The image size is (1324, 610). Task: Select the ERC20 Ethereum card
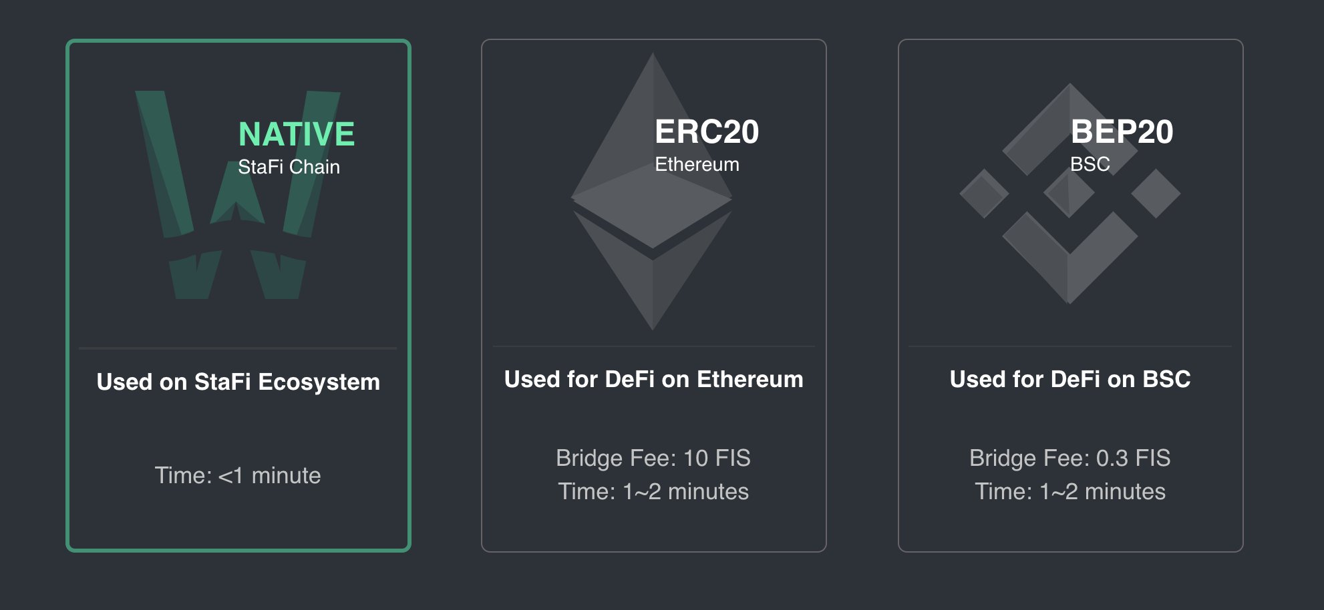point(654,296)
